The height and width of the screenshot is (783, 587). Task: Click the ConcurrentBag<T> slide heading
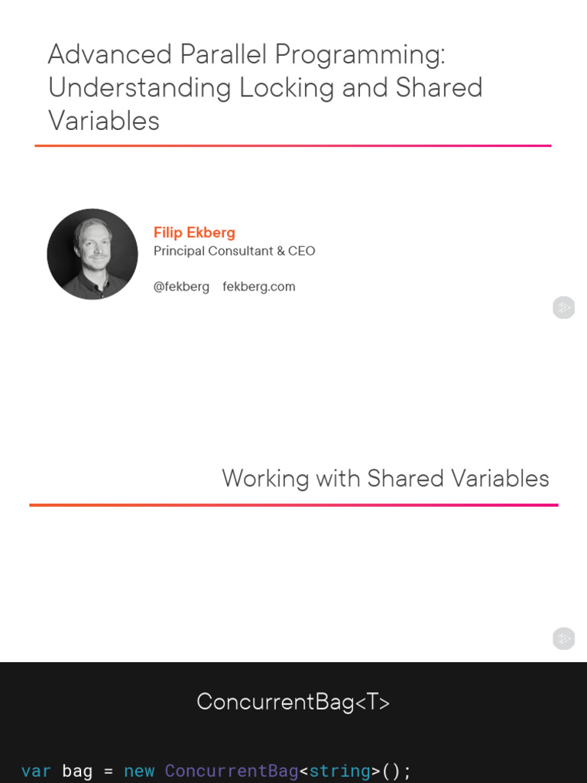click(x=293, y=702)
